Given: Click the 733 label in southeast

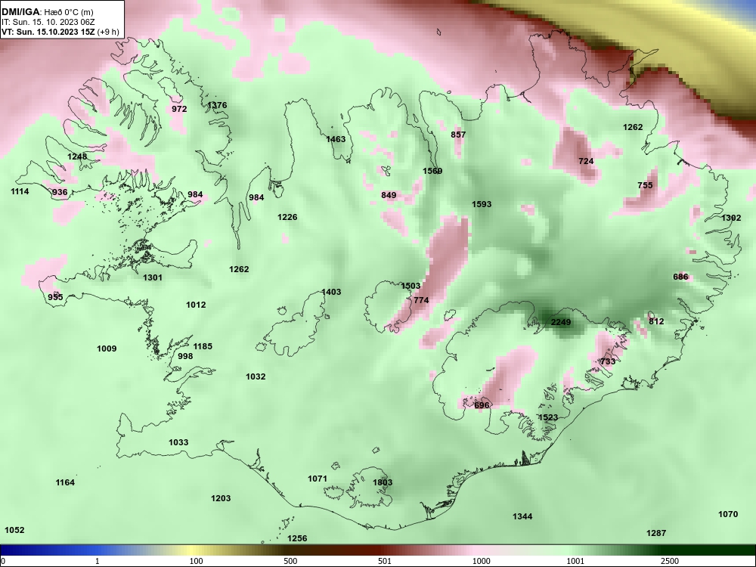Looking at the screenshot, I should [x=608, y=361].
